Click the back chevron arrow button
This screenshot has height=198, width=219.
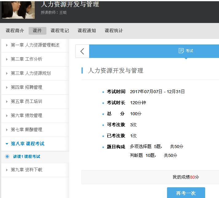pos(82,51)
